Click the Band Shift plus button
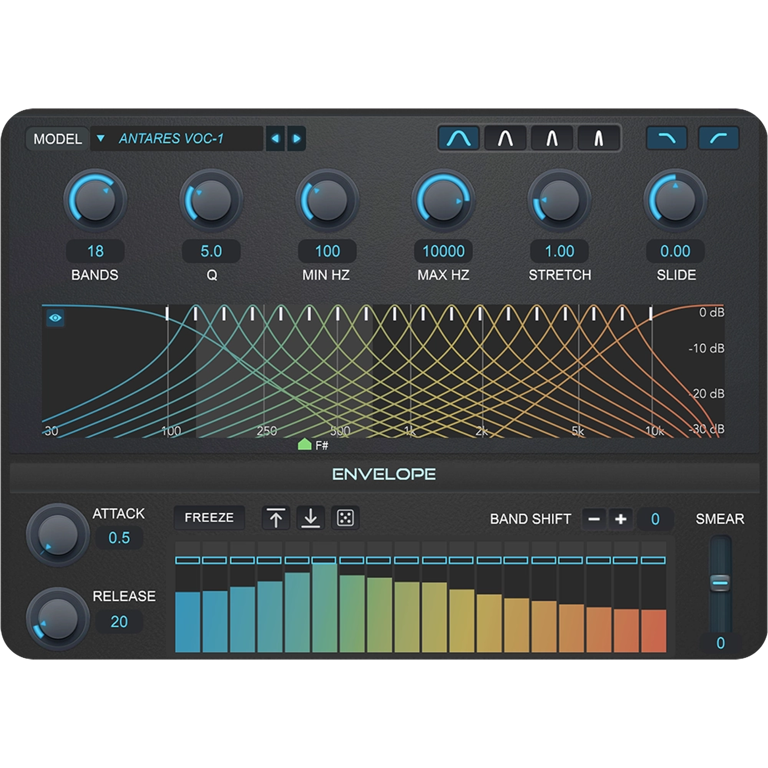Screen dimensions: 768x768 coord(621,519)
